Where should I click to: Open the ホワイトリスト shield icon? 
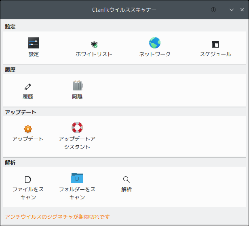pos(94,44)
